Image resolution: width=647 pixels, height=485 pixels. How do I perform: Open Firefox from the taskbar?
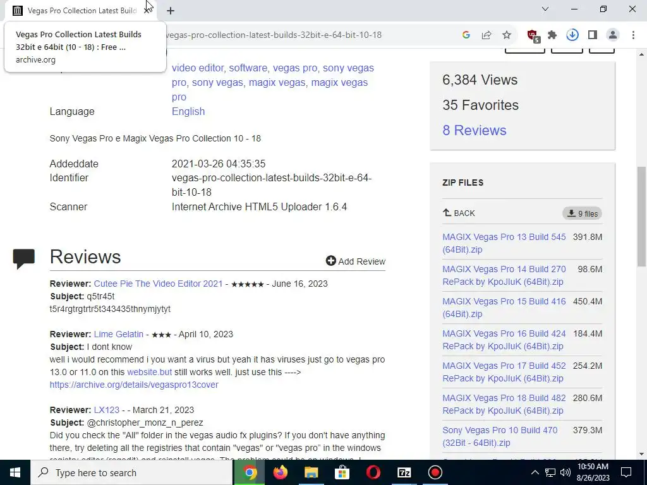coord(280,472)
